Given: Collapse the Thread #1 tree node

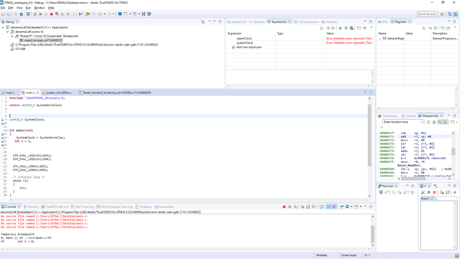Looking at the screenshot, I should point(12,36).
